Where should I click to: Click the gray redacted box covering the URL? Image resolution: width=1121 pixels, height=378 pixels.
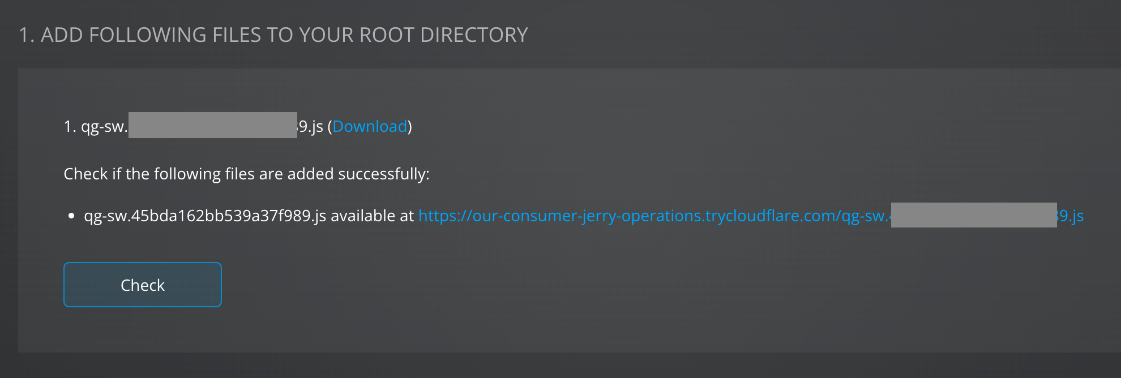[973, 215]
